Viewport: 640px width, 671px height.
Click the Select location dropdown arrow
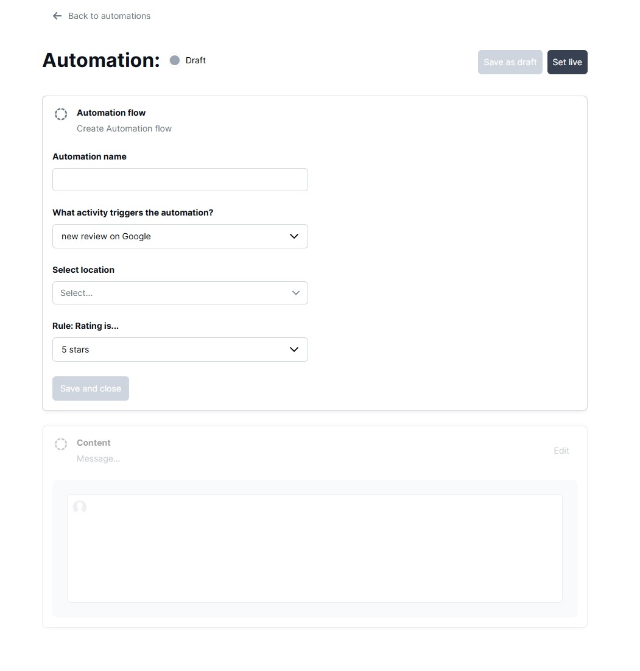tap(296, 293)
